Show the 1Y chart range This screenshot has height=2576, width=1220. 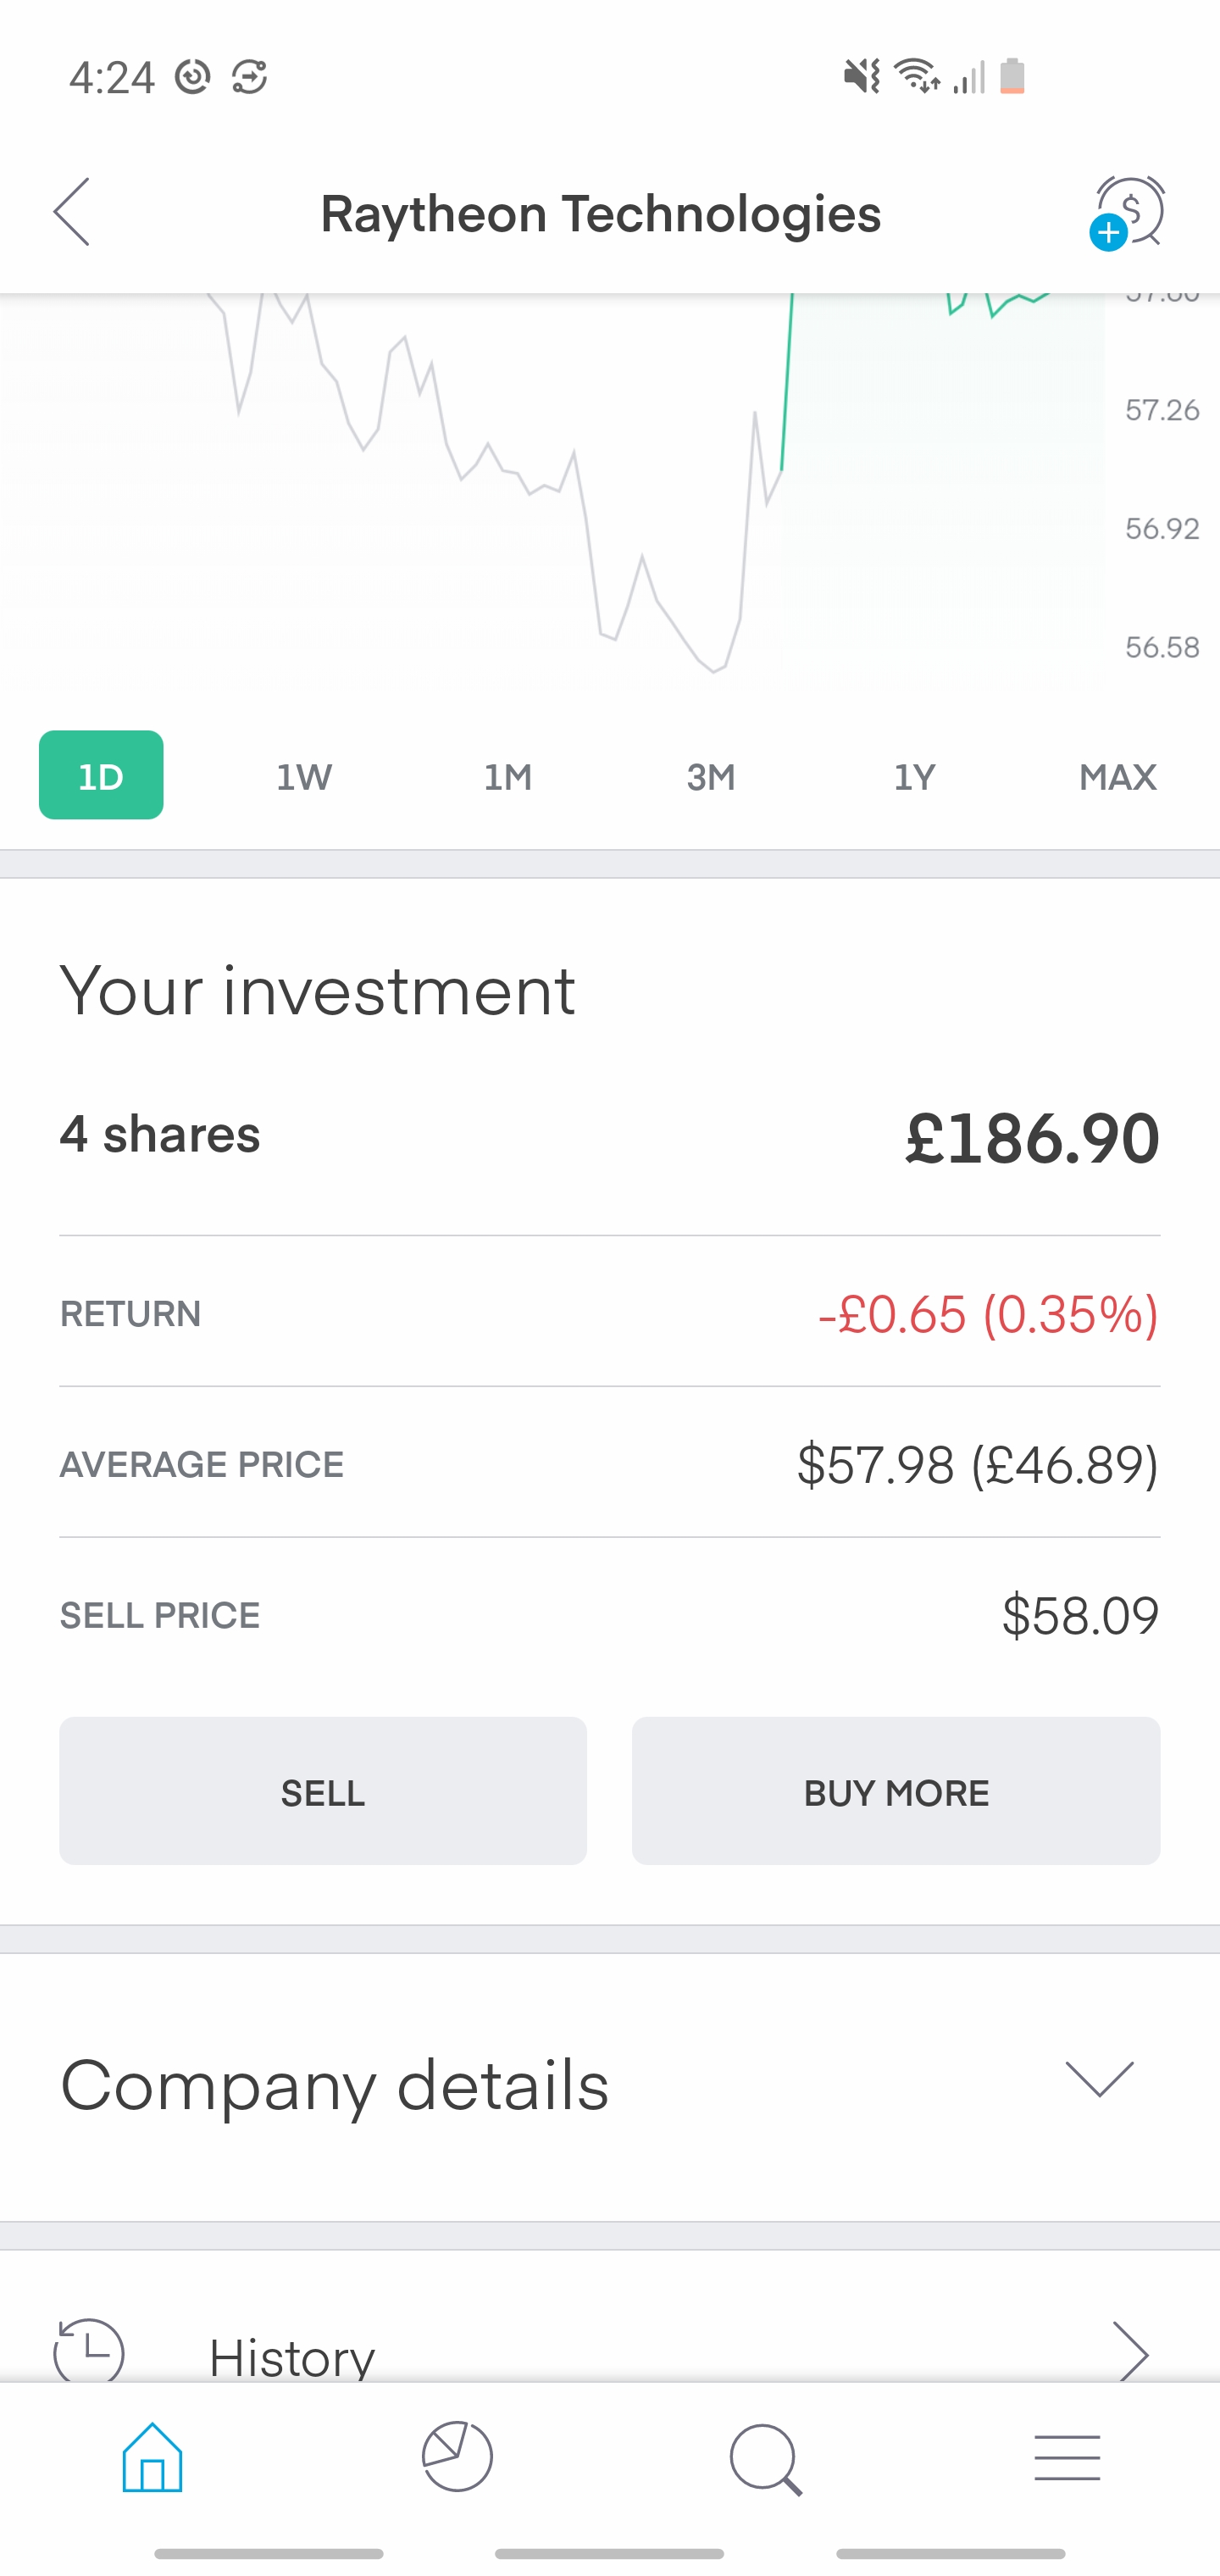[x=914, y=777]
